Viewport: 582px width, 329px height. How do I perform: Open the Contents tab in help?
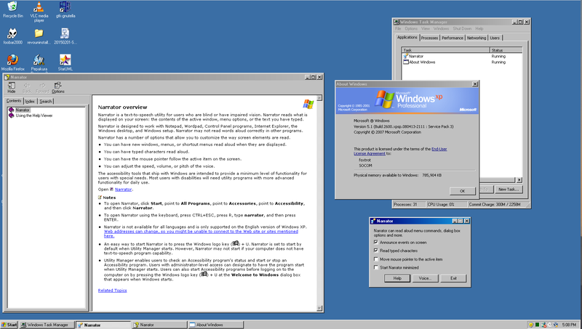(14, 101)
